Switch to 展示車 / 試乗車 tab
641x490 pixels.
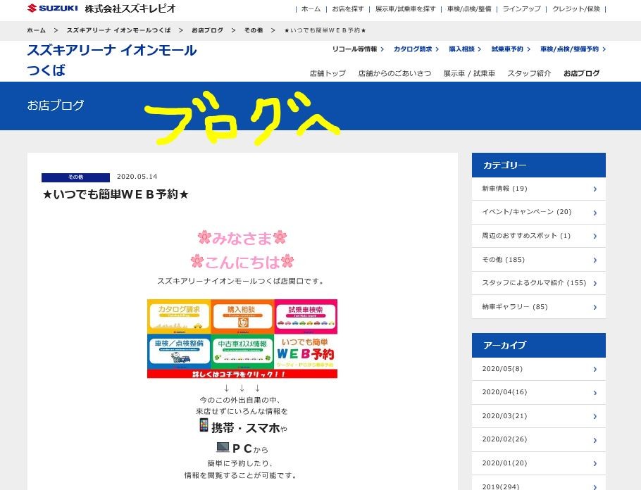[469, 73]
